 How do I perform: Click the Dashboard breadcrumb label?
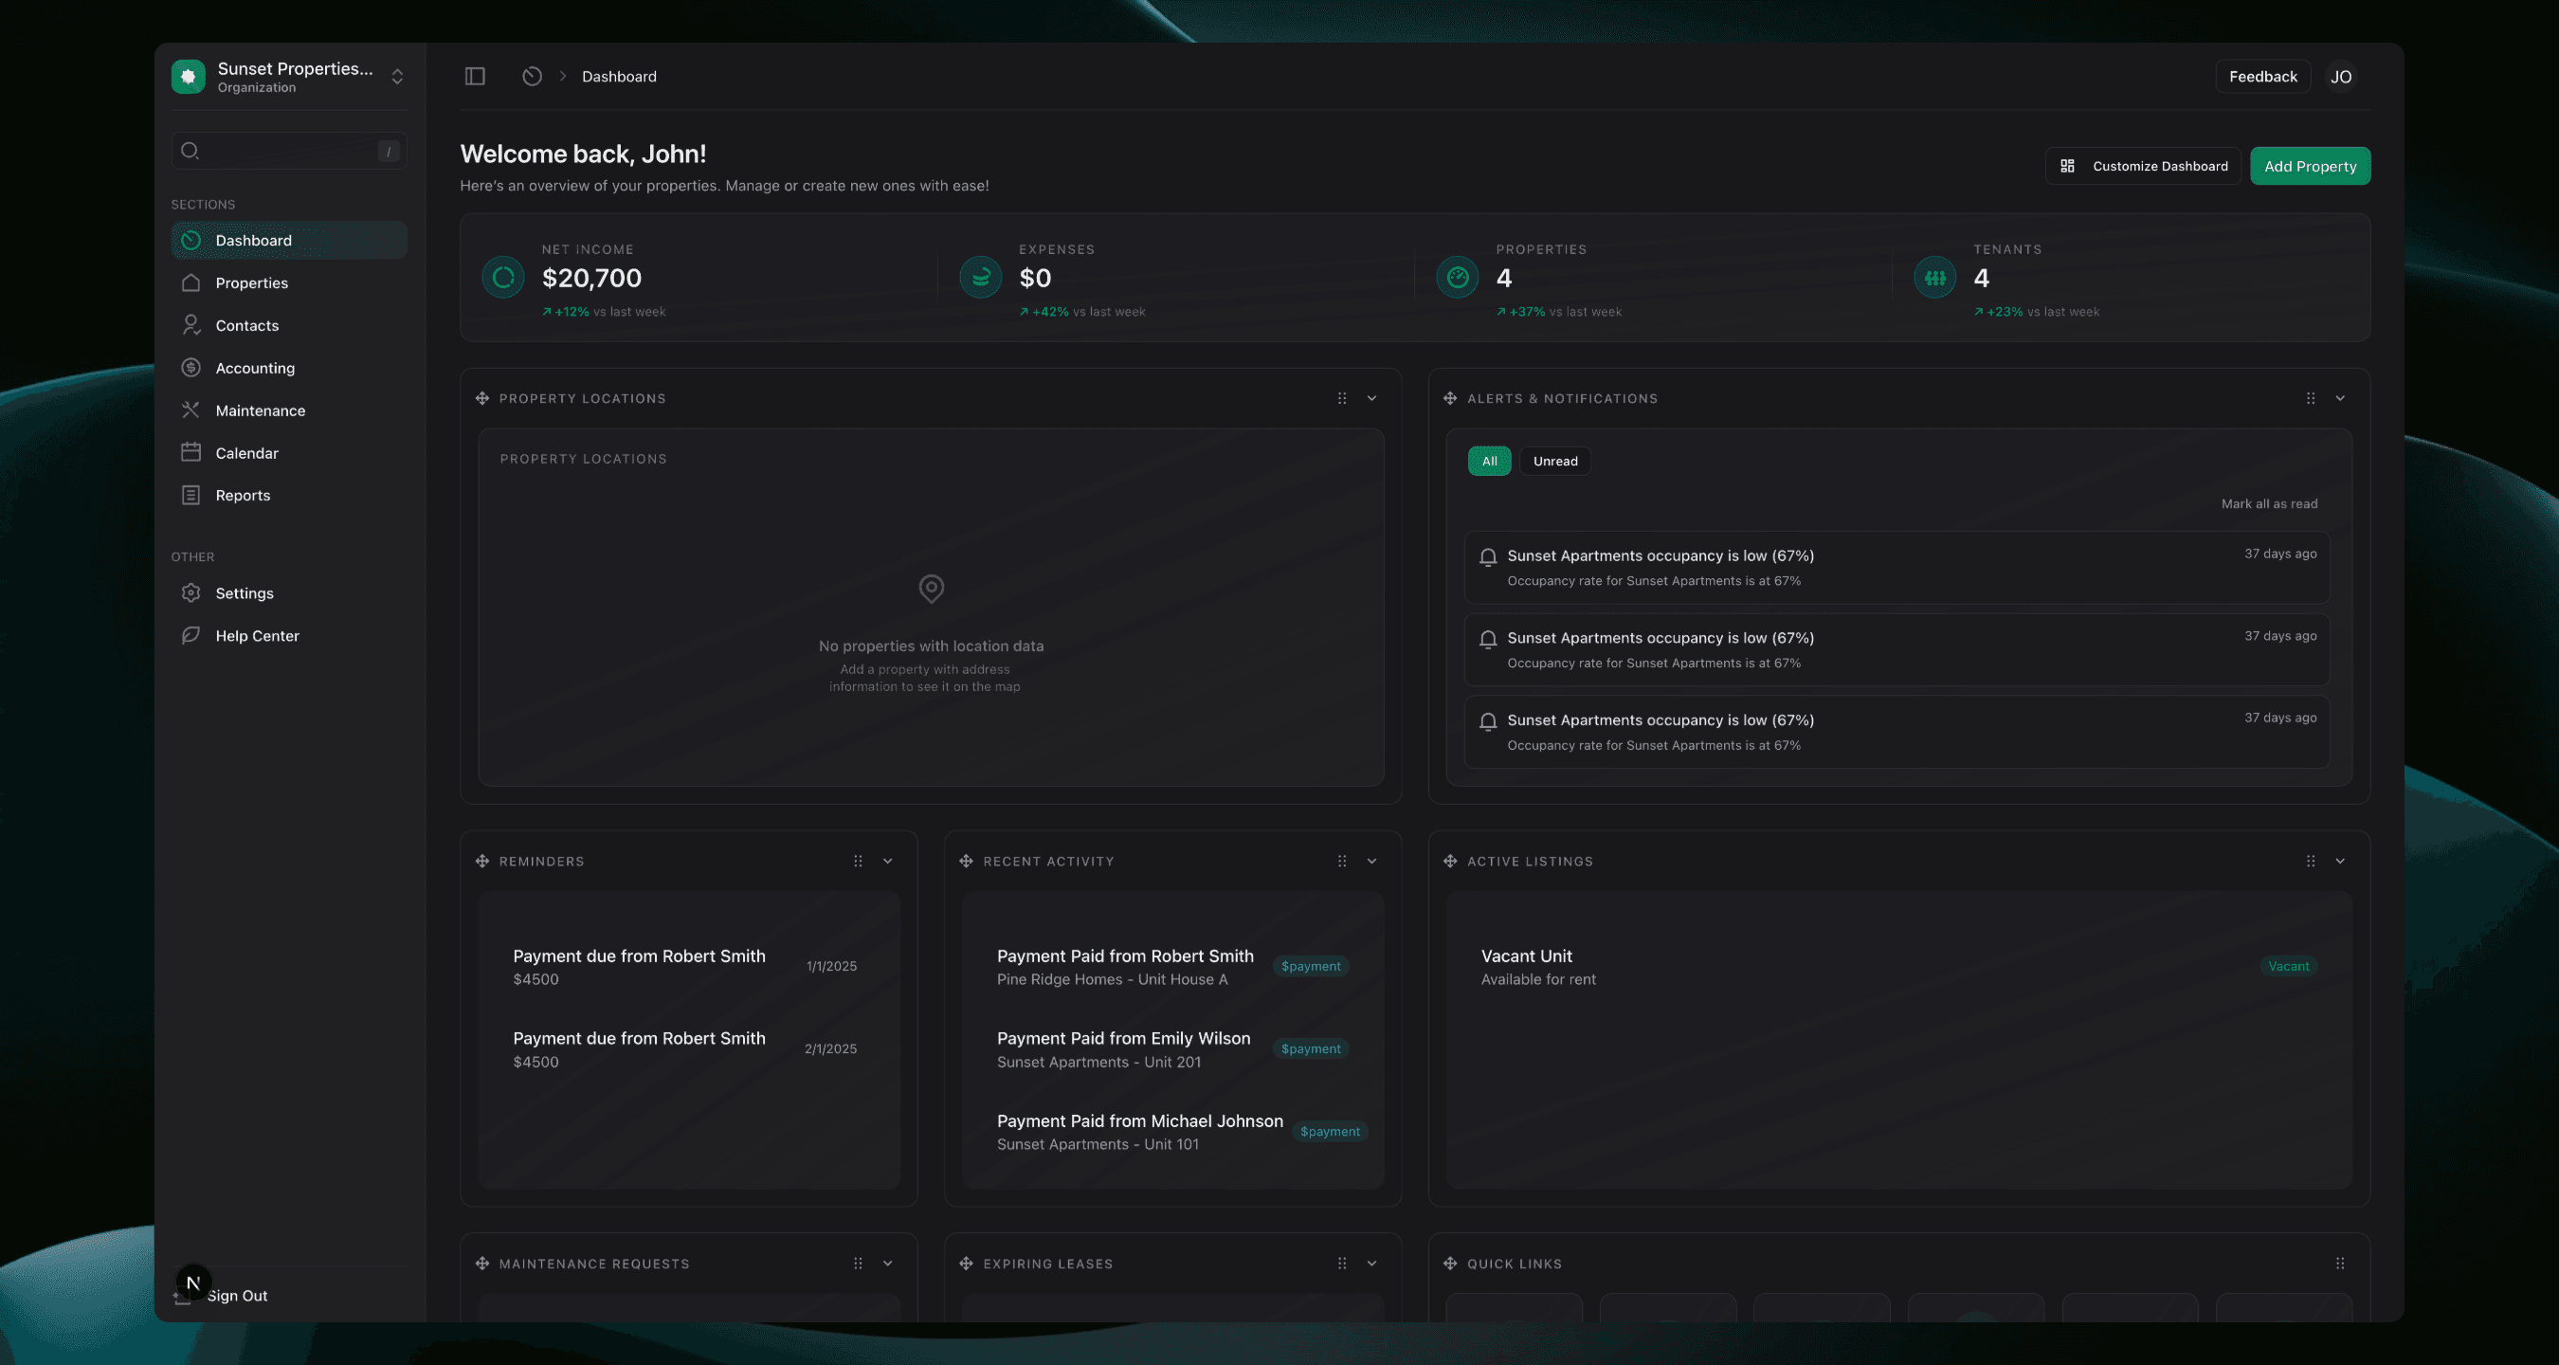coord(619,77)
